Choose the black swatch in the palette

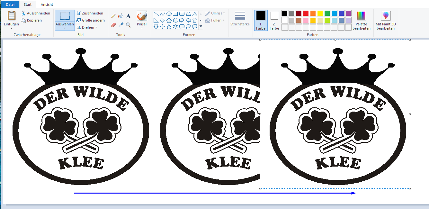tap(285, 13)
